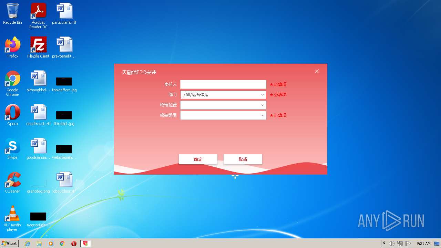This screenshot has width=441, height=248.
Task: Select the althoughhel document icon
Action: (38, 81)
